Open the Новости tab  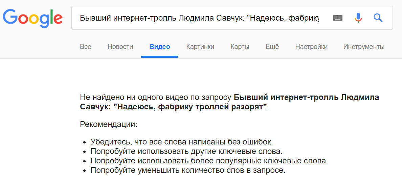[120, 47]
